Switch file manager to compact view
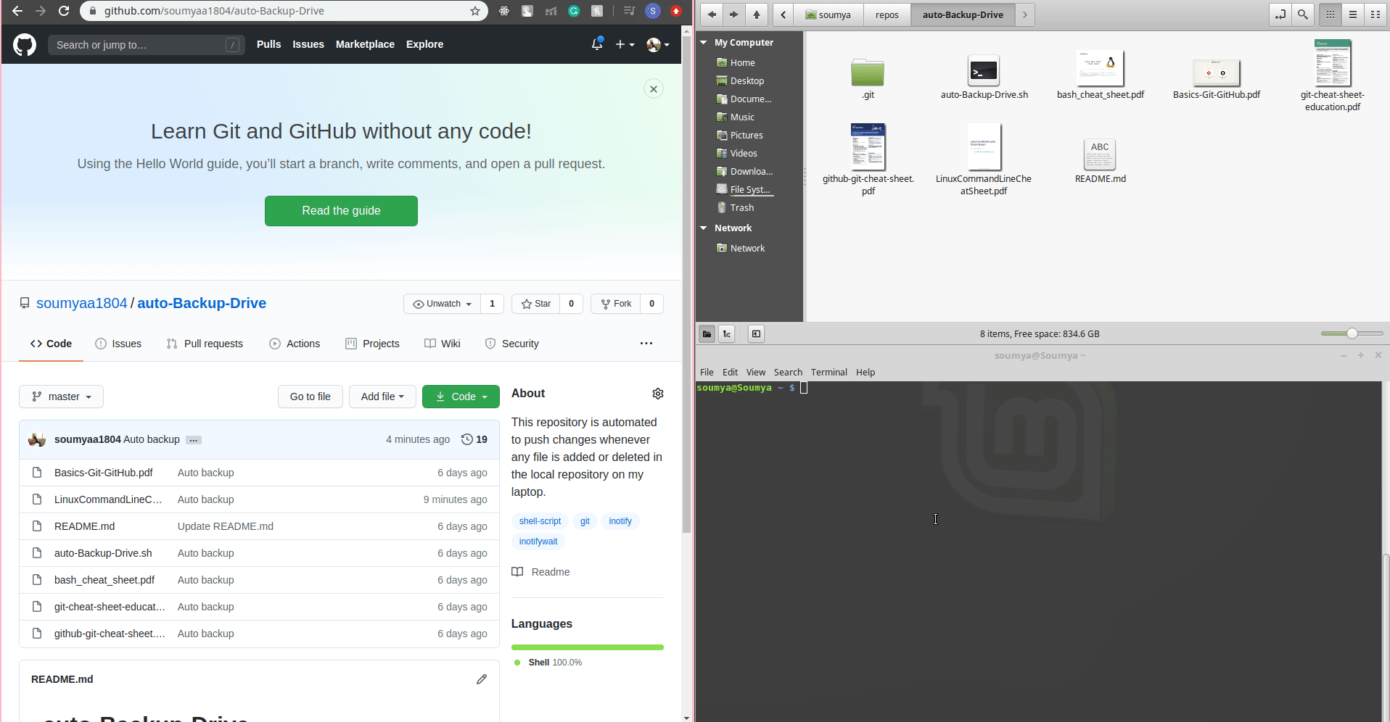Screen dimensions: 1390x722 (x=1375, y=14)
